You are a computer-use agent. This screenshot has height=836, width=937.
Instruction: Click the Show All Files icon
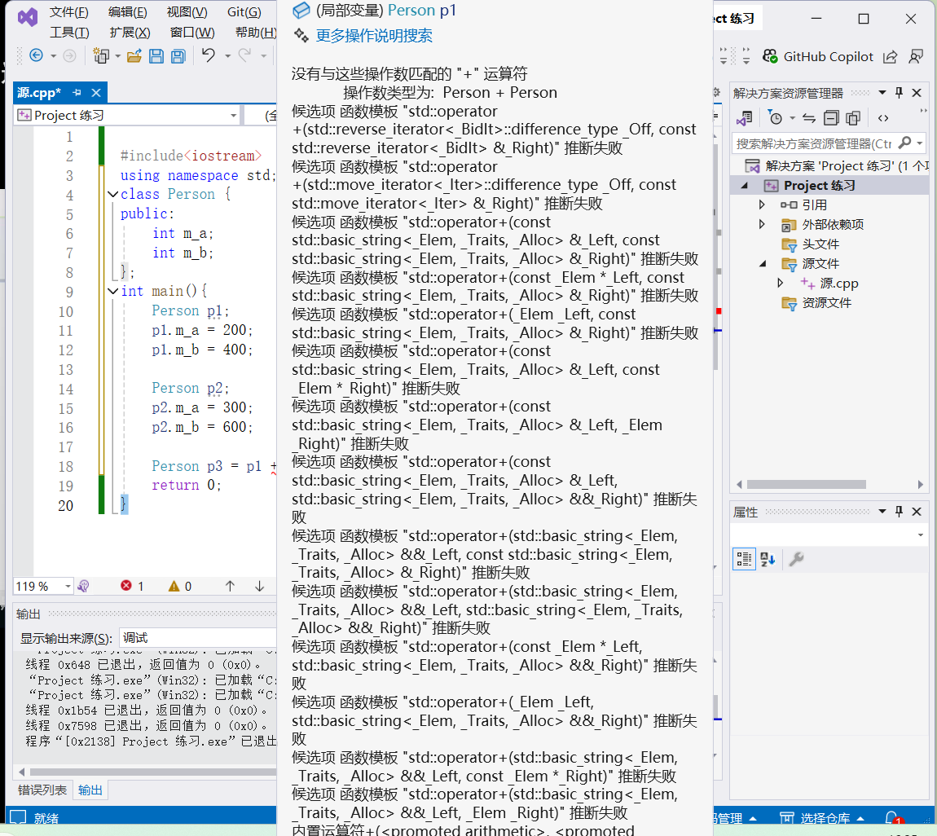853,117
